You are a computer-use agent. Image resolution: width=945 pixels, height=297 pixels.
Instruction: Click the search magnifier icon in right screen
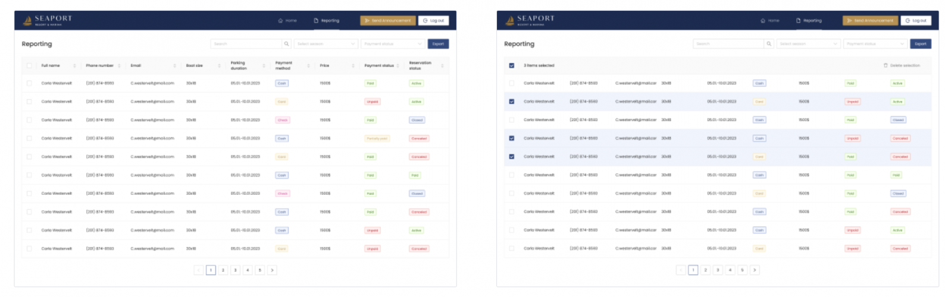click(769, 44)
